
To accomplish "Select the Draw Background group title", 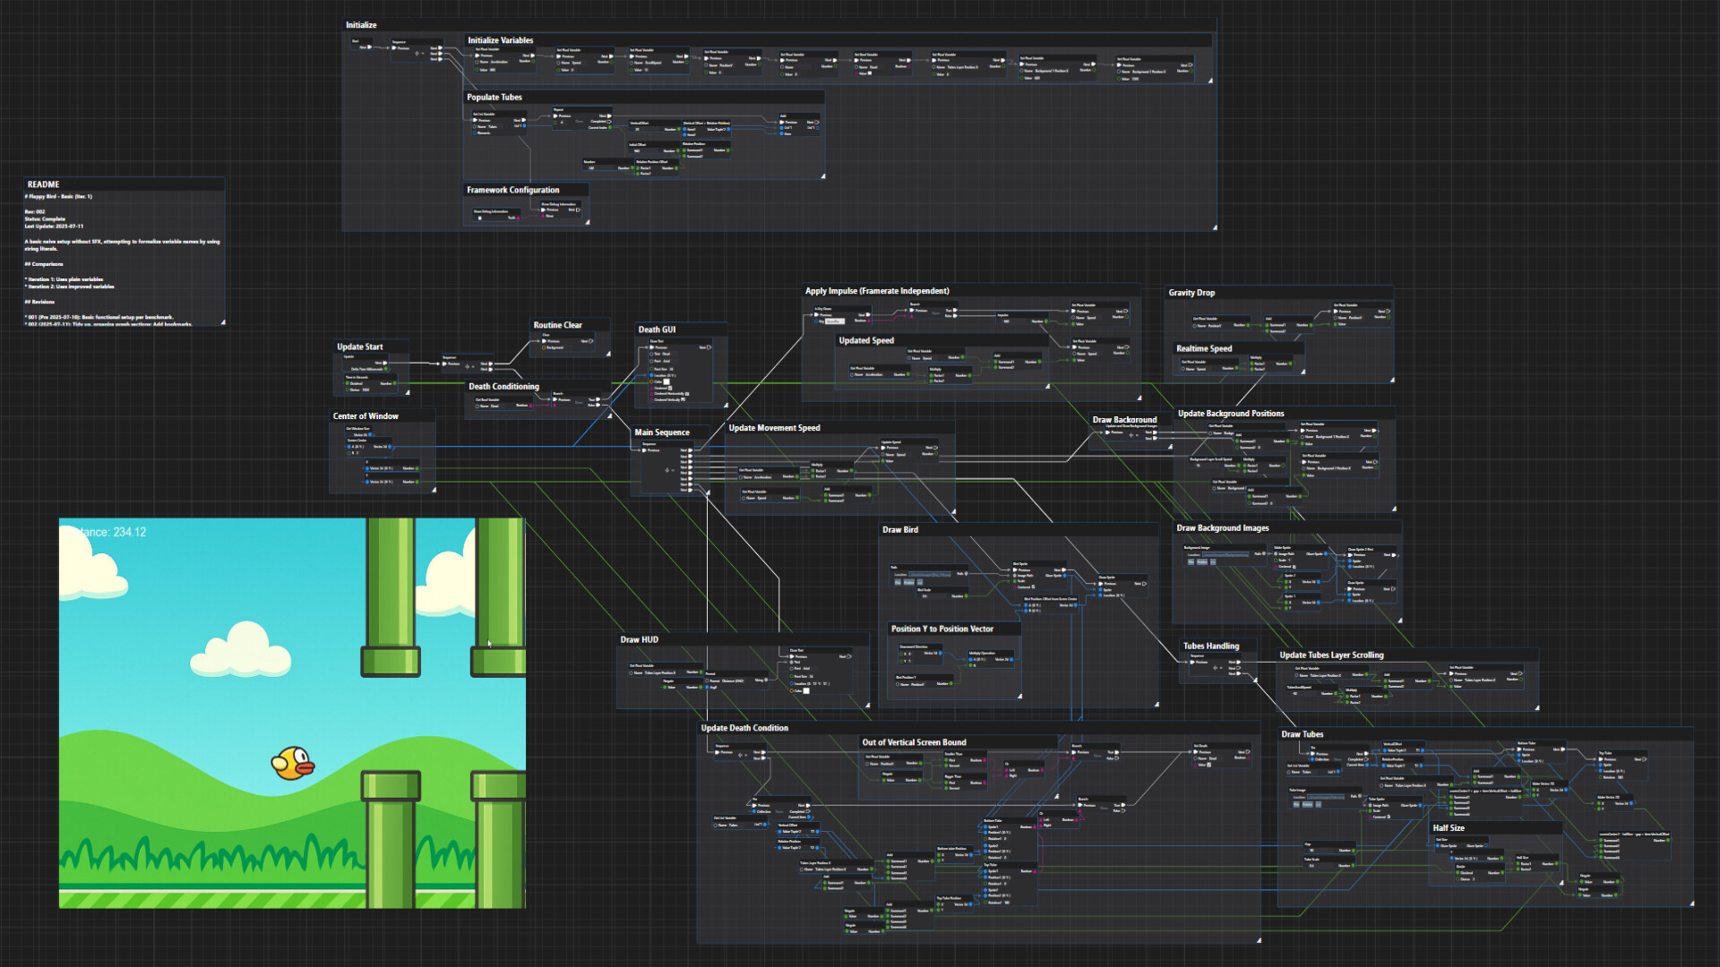I will pyautogui.click(x=1125, y=420).
